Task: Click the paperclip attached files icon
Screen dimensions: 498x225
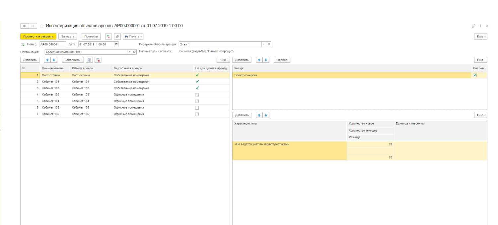Action: point(117,36)
